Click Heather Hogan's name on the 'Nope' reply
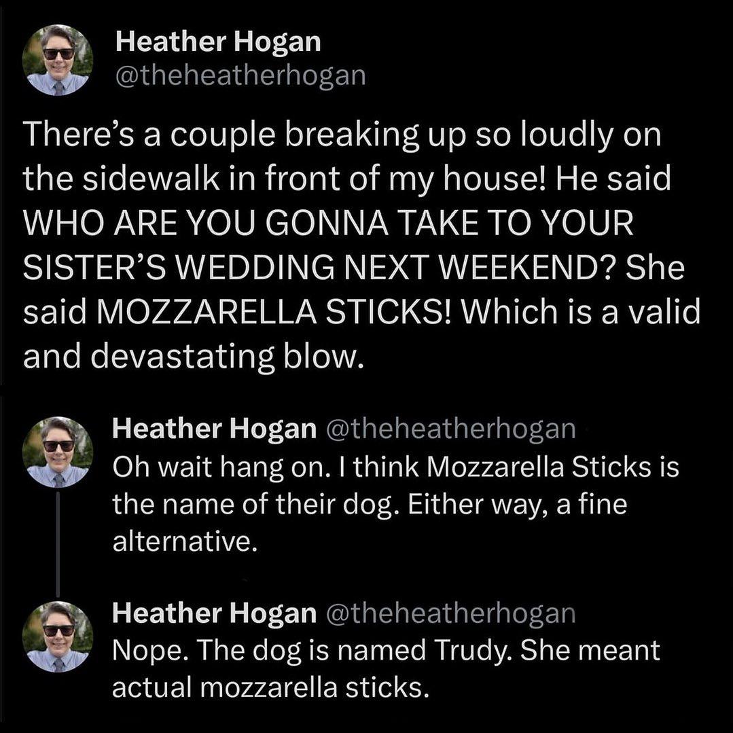 point(214,613)
